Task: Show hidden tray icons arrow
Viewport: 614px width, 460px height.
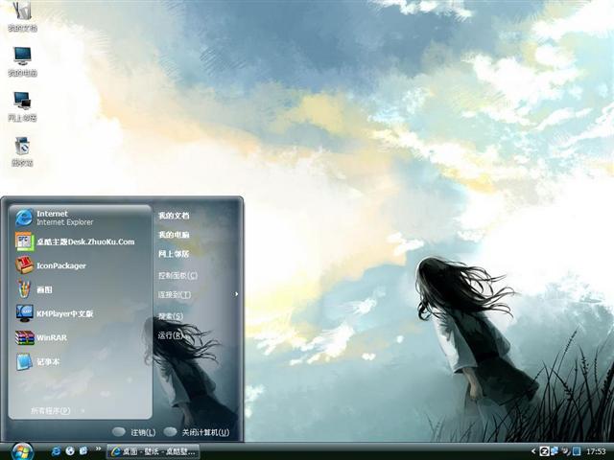Action: [533, 451]
